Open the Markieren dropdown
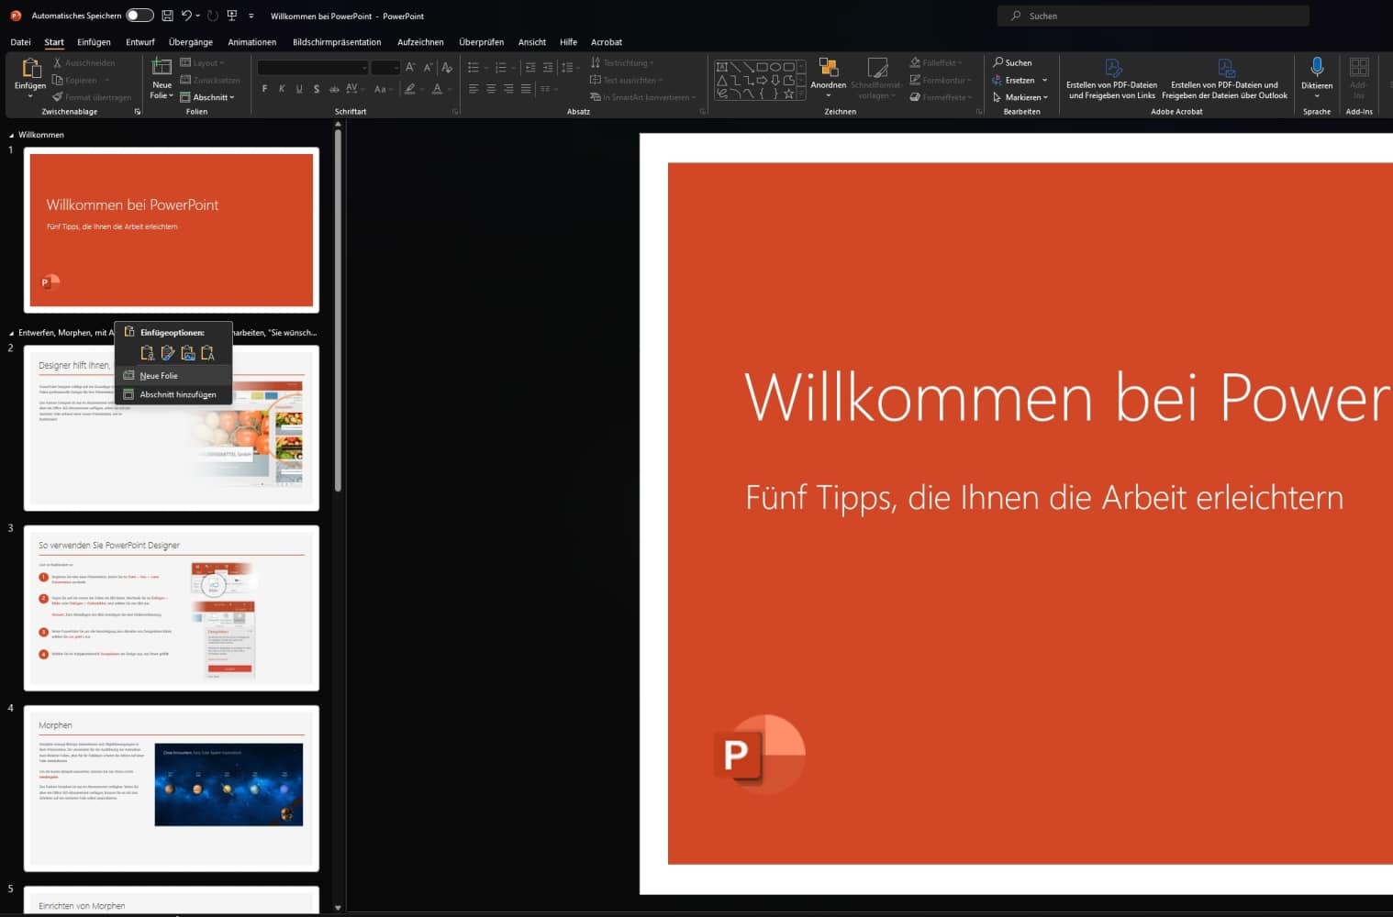 coord(1021,97)
